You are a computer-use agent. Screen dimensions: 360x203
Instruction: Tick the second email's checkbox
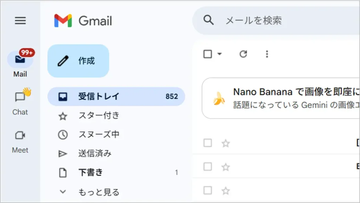[208, 167]
